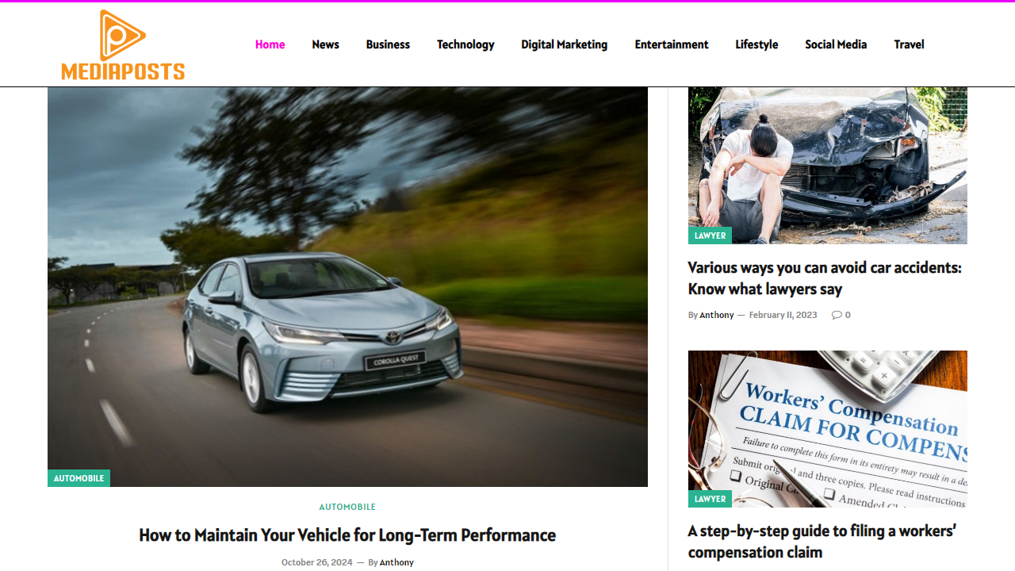Screen dimensions: 1015x571
Task: Navigate to the Entertainment section
Action: click(x=672, y=44)
